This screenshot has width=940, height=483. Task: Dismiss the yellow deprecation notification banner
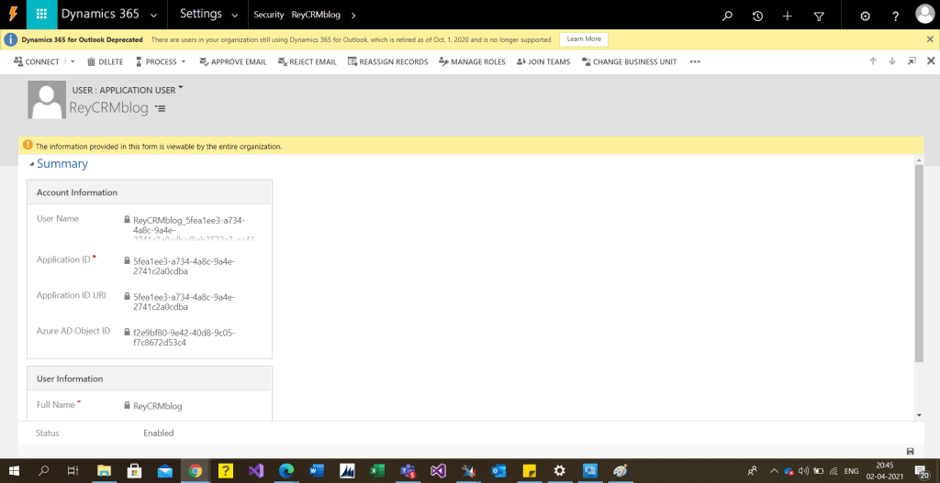tap(930, 39)
